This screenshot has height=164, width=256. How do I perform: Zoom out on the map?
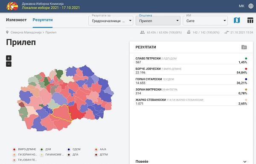tap(9, 64)
